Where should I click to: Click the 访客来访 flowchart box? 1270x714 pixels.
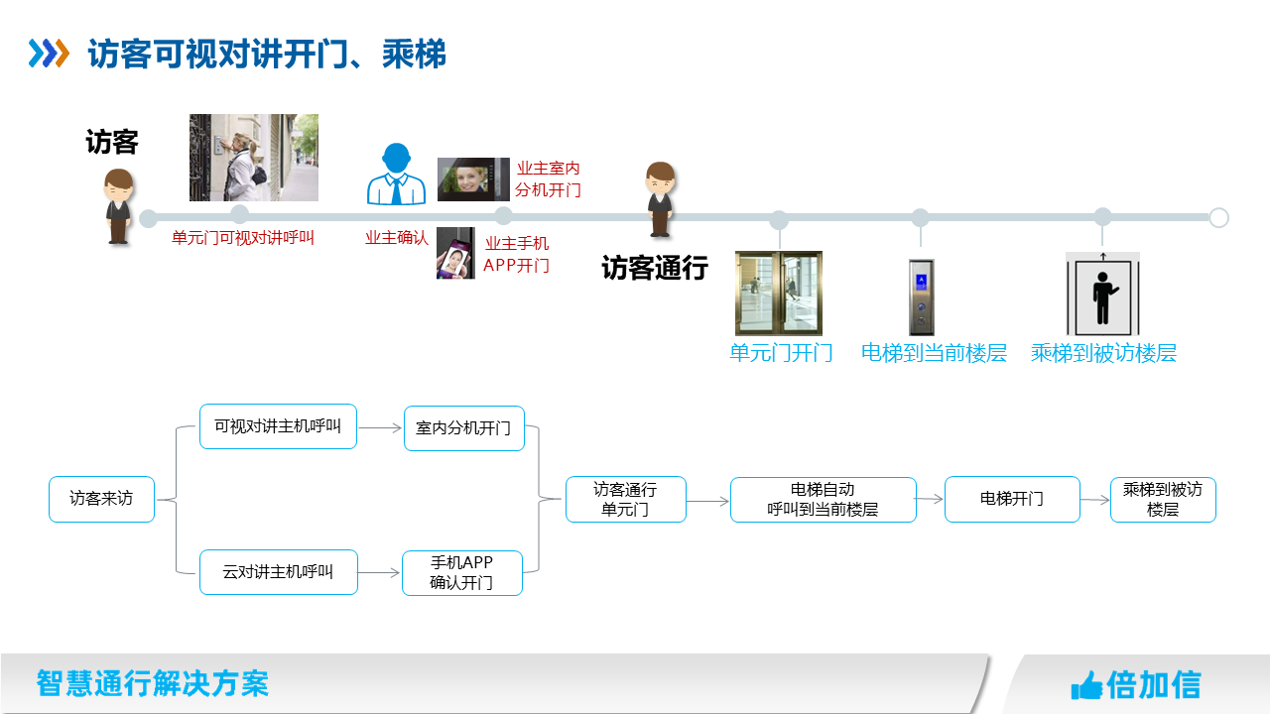click(101, 499)
